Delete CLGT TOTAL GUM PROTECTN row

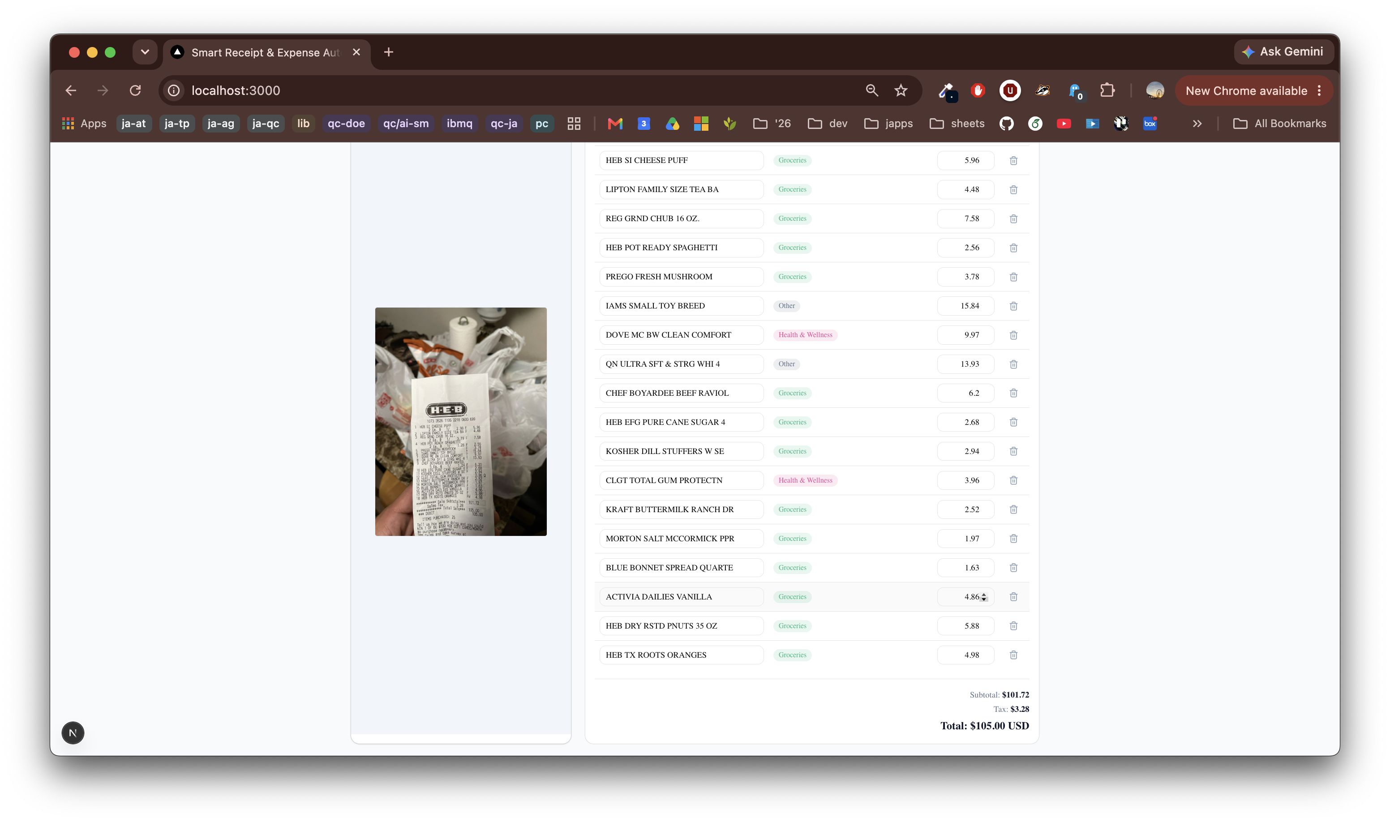1013,480
